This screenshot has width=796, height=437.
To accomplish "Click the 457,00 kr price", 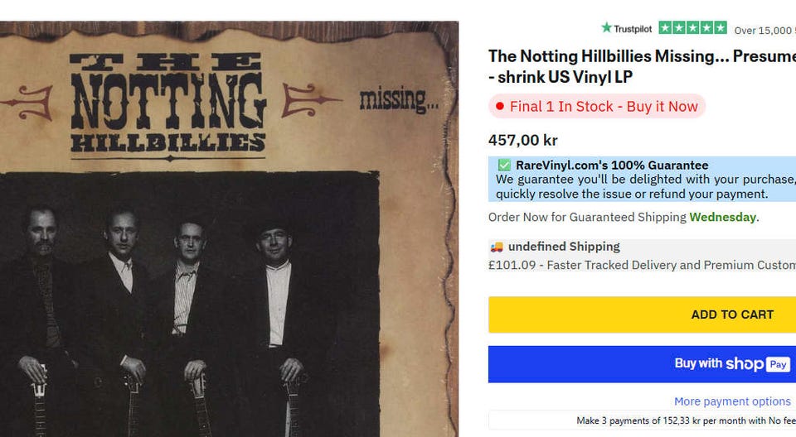I will 523,140.
